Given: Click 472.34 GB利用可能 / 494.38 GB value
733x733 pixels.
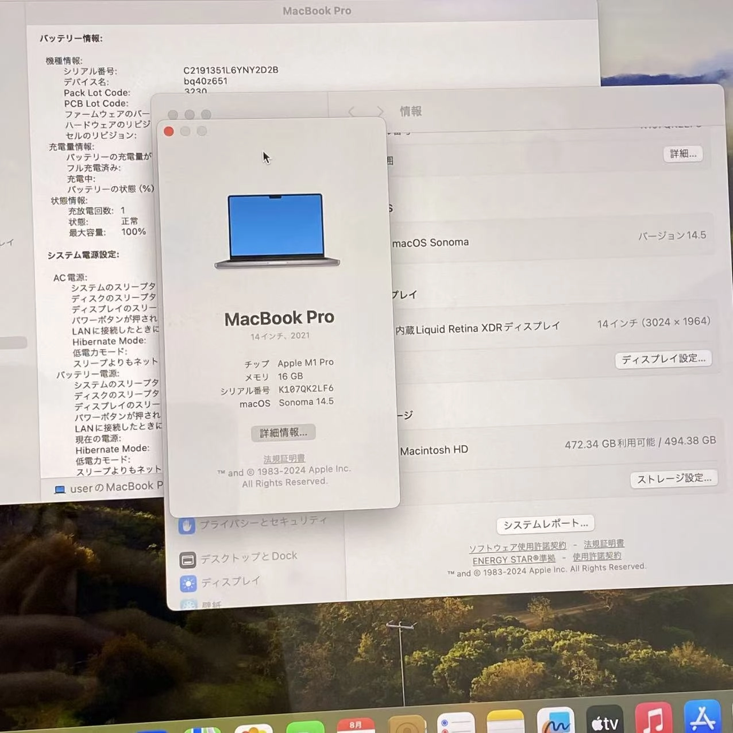Looking at the screenshot, I should coord(641,442).
